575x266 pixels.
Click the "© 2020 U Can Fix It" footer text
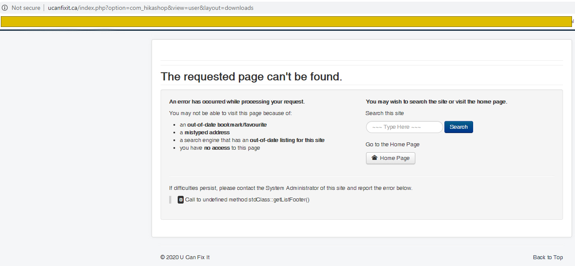[x=185, y=257]
